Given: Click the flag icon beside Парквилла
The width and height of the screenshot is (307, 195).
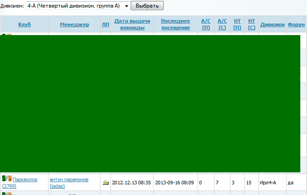Looking at the screenshot, I should pos(7,179).
